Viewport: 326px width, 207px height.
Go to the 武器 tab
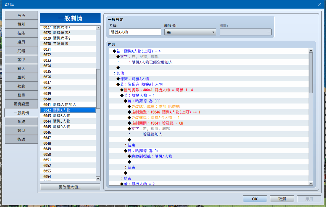(x=21, y=51)
